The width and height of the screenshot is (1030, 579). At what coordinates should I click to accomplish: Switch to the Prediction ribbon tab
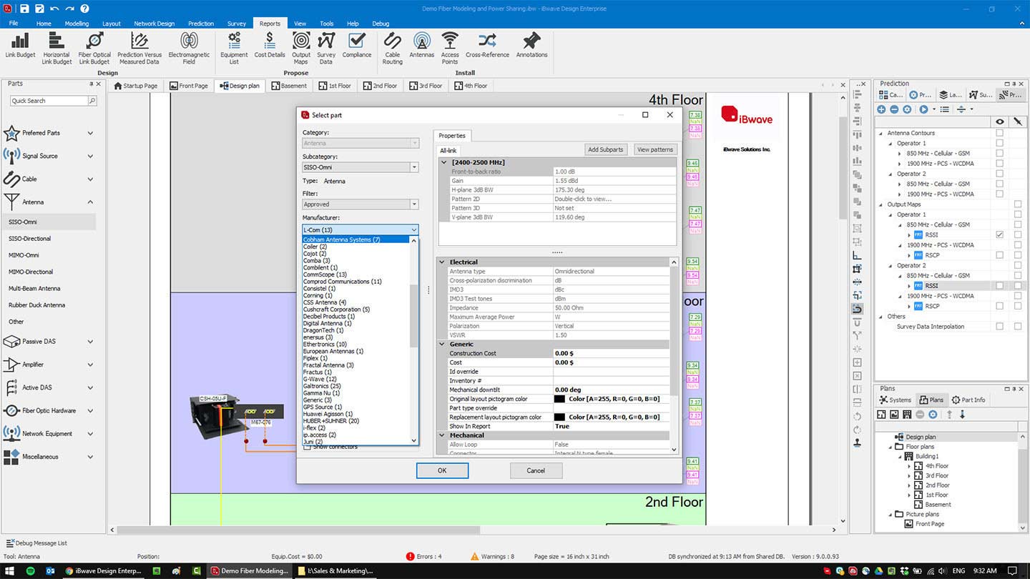[200, 24]
